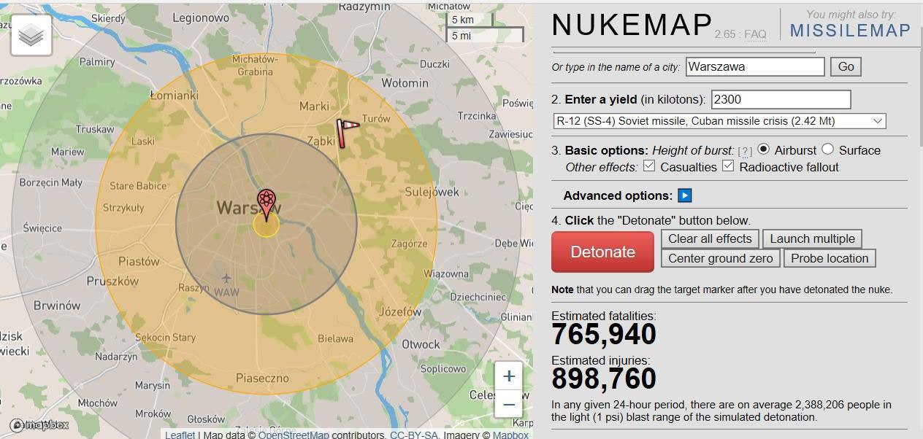The width and height of the screenshot is (923, 439).
Task: Click the Pruszków label on map
Action: [112, 281]
